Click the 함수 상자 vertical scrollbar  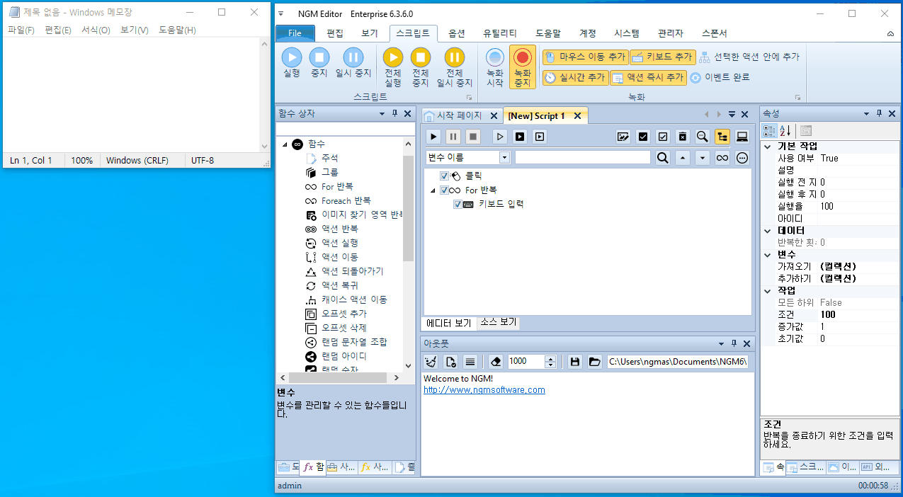point(408,254)
